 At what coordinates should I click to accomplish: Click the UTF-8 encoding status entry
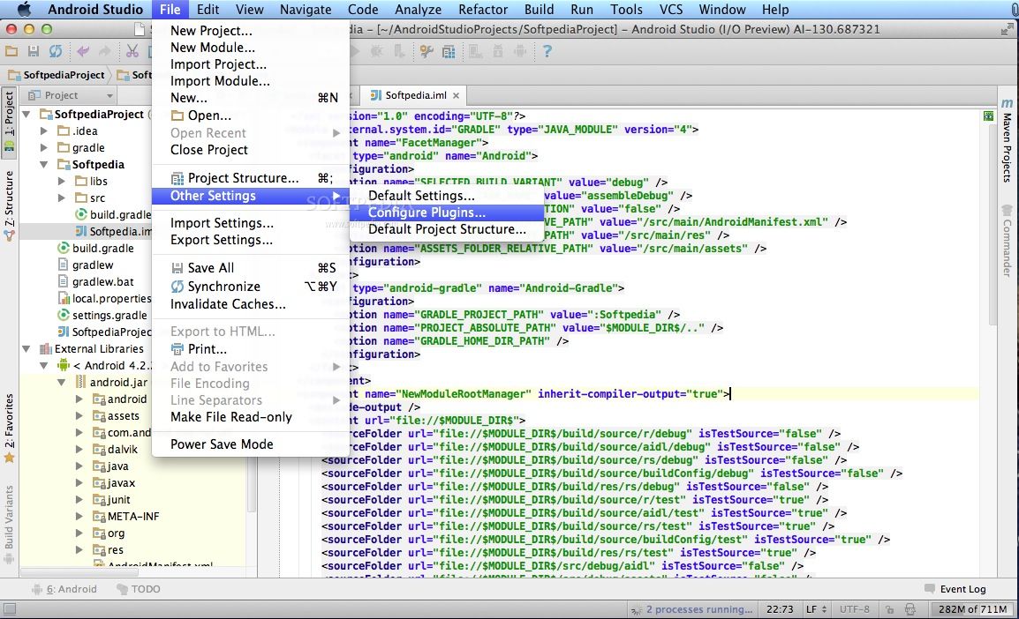pyautogui.click(x=854, y=609)
